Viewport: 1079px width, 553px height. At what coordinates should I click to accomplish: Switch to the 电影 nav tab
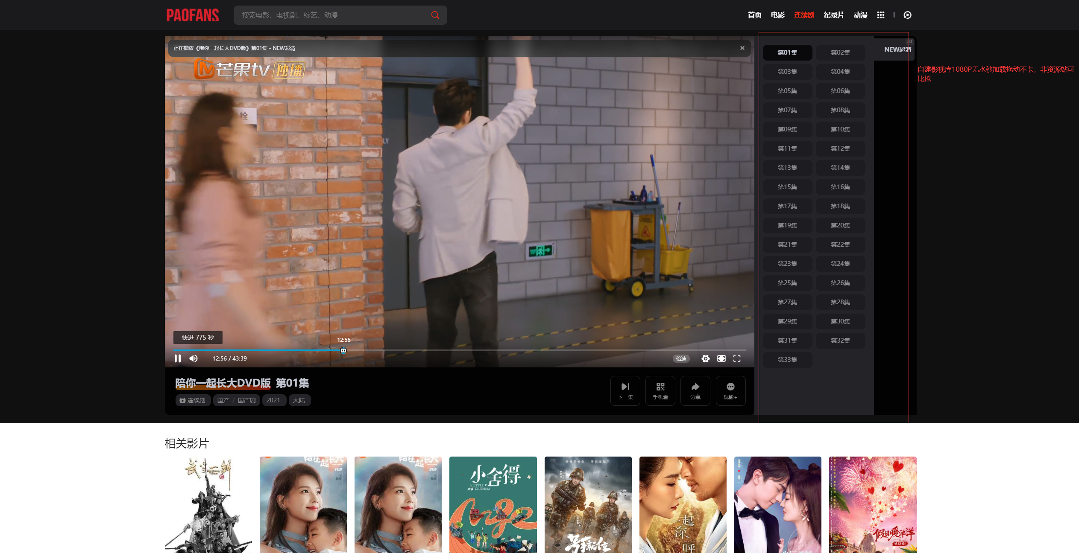(x=777, y=15)
